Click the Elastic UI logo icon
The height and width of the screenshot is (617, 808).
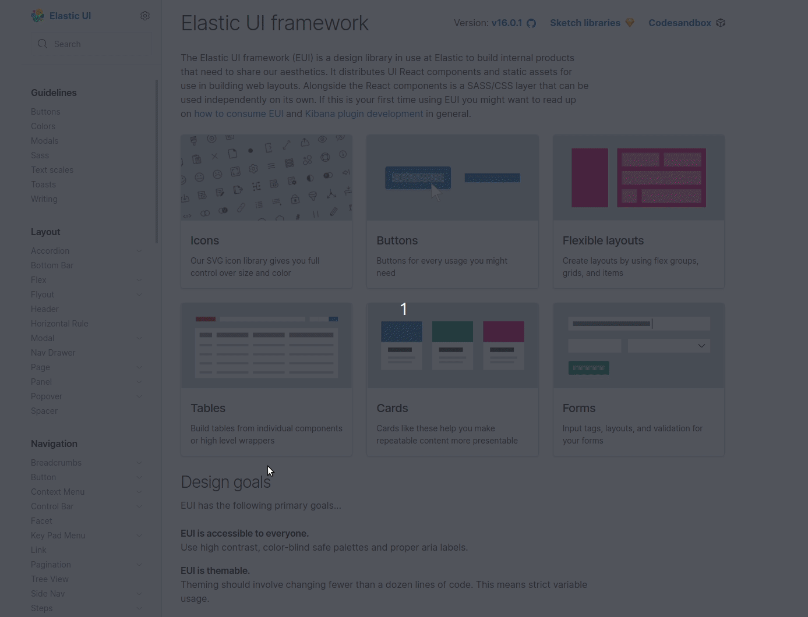[x=37, y=16]
